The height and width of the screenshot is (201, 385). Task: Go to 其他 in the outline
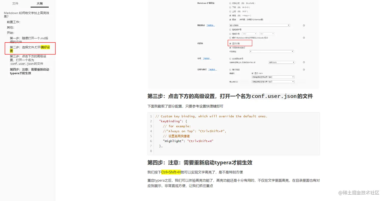(x=10, y=27)
